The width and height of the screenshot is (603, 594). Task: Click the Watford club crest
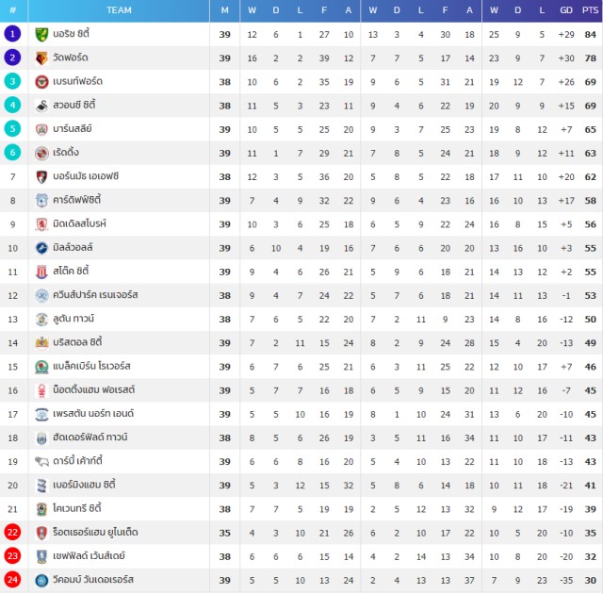pyautogui.click(x=41, y=58)
